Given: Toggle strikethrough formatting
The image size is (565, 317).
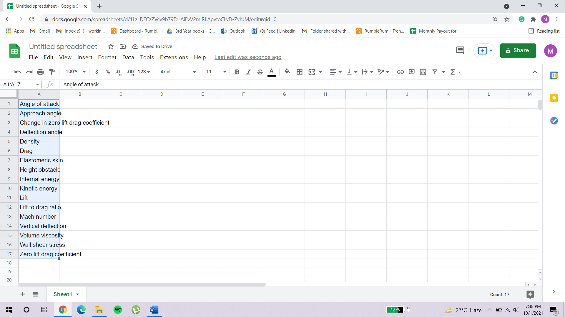Looking at the screenshot, I should click(260, 72).
